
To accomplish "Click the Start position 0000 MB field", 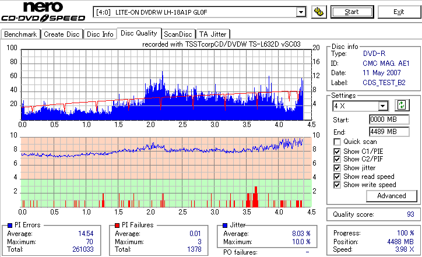I will (389, 119).
